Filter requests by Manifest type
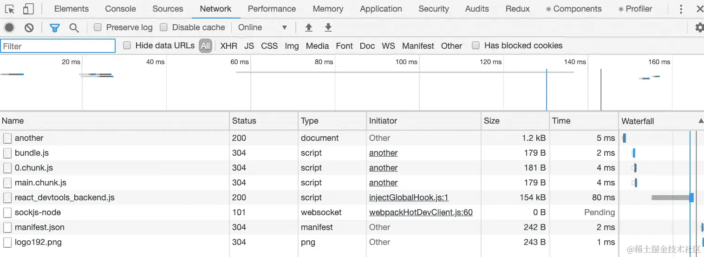 (418, 46)
